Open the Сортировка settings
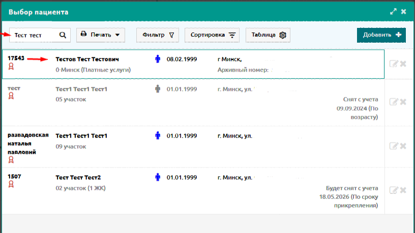415x233 pixels. (212, 35)
